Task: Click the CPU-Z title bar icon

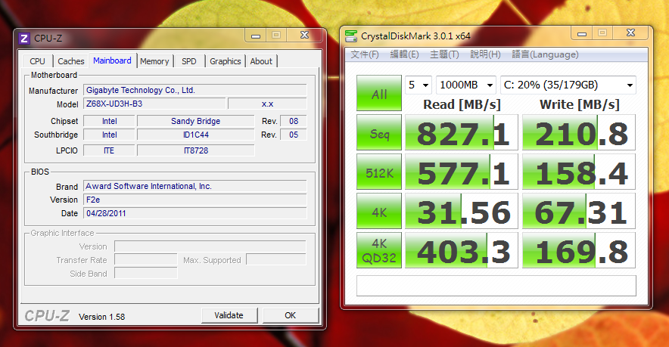Action: tap(24, 39)
